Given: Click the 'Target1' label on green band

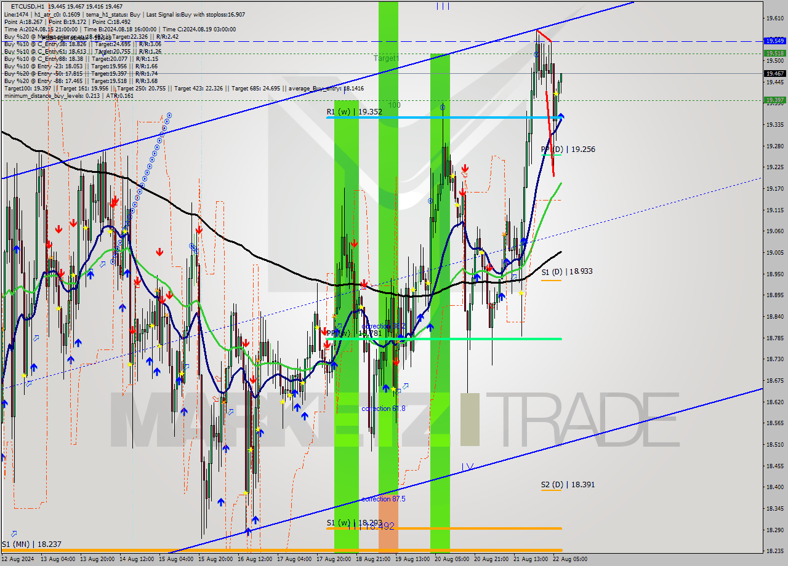Looking at the screenshot, I should (x=387, y=58).
